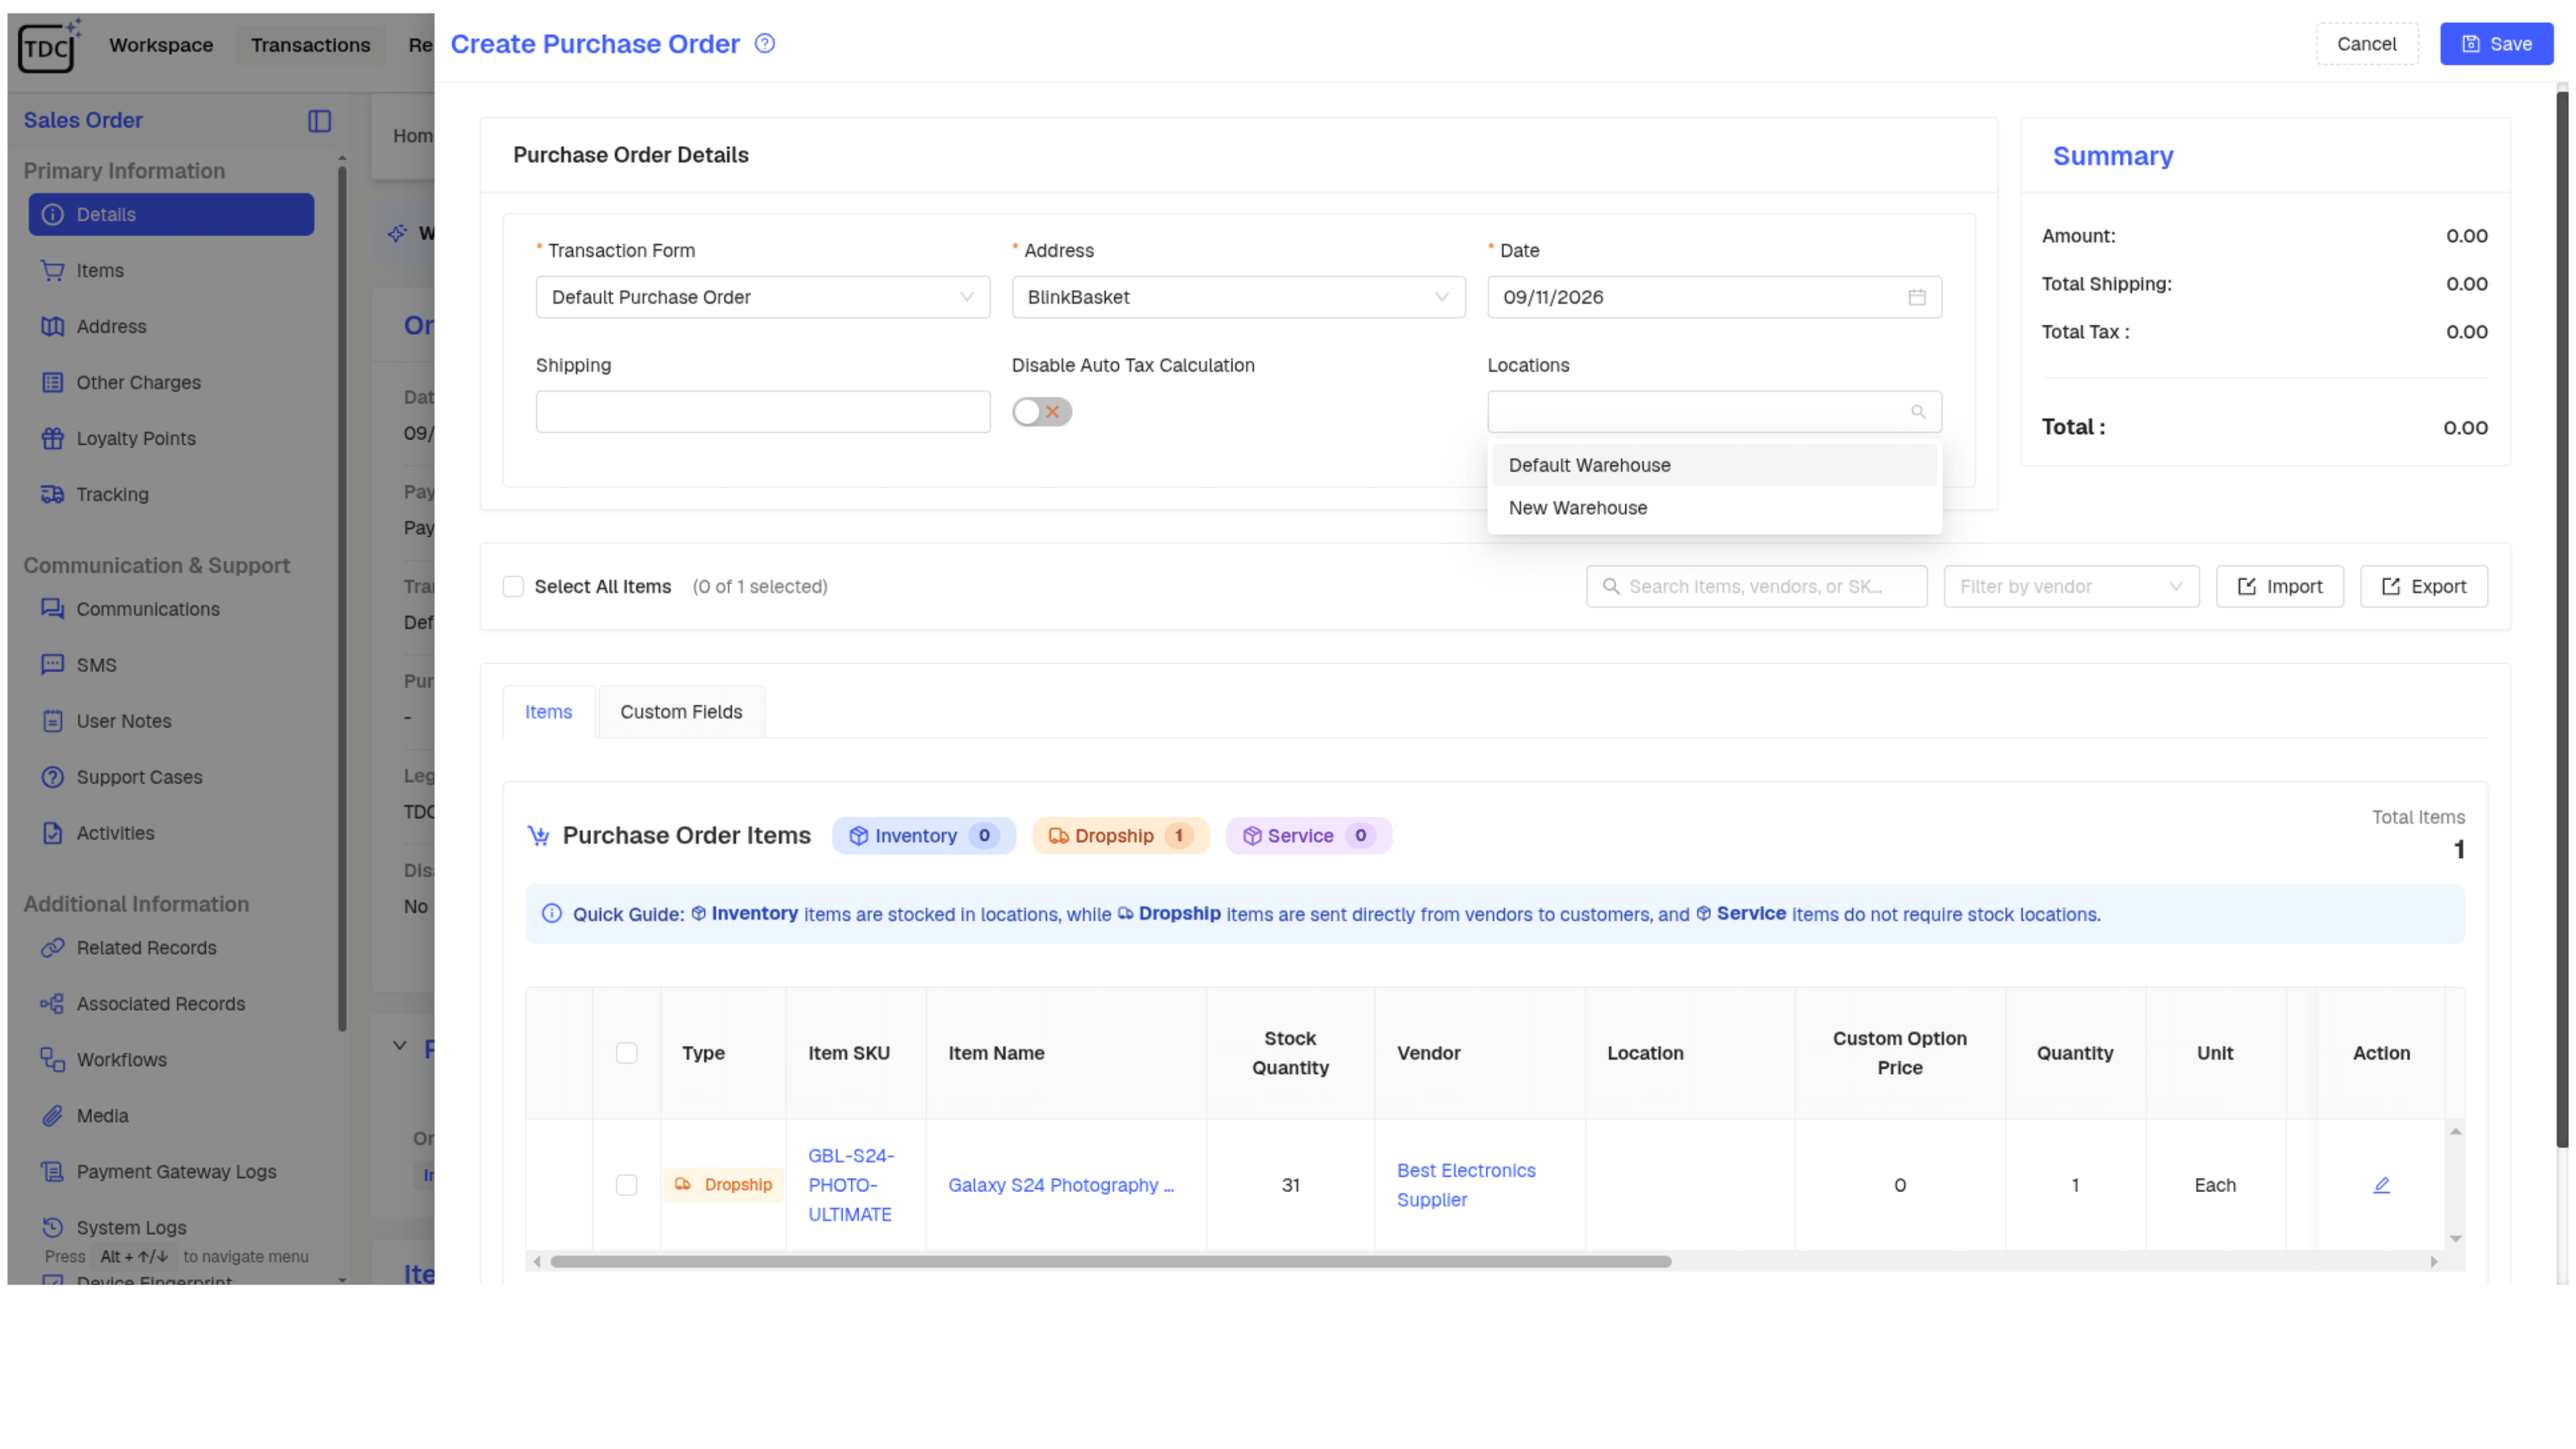Check the Select All Items checkbox
The height and width of the screenshot is (1449, 2576).
point(513,587)
